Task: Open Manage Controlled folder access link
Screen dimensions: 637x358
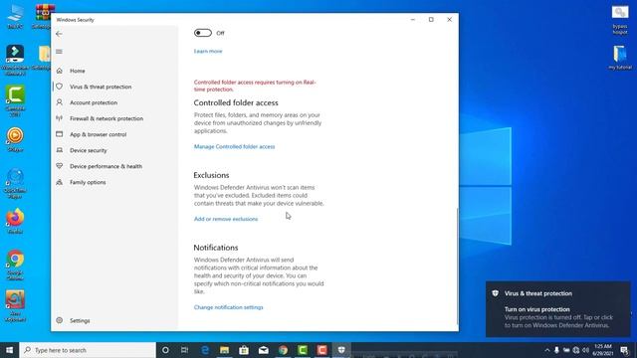Action: coord(235,146)
